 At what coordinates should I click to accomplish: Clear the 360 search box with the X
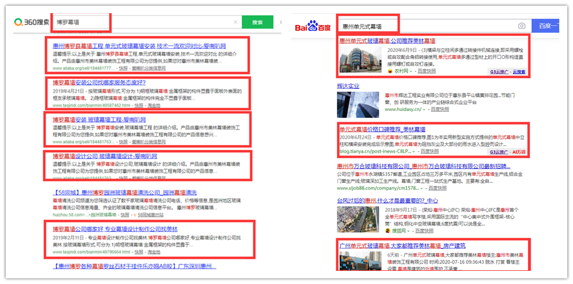point(236,22)
